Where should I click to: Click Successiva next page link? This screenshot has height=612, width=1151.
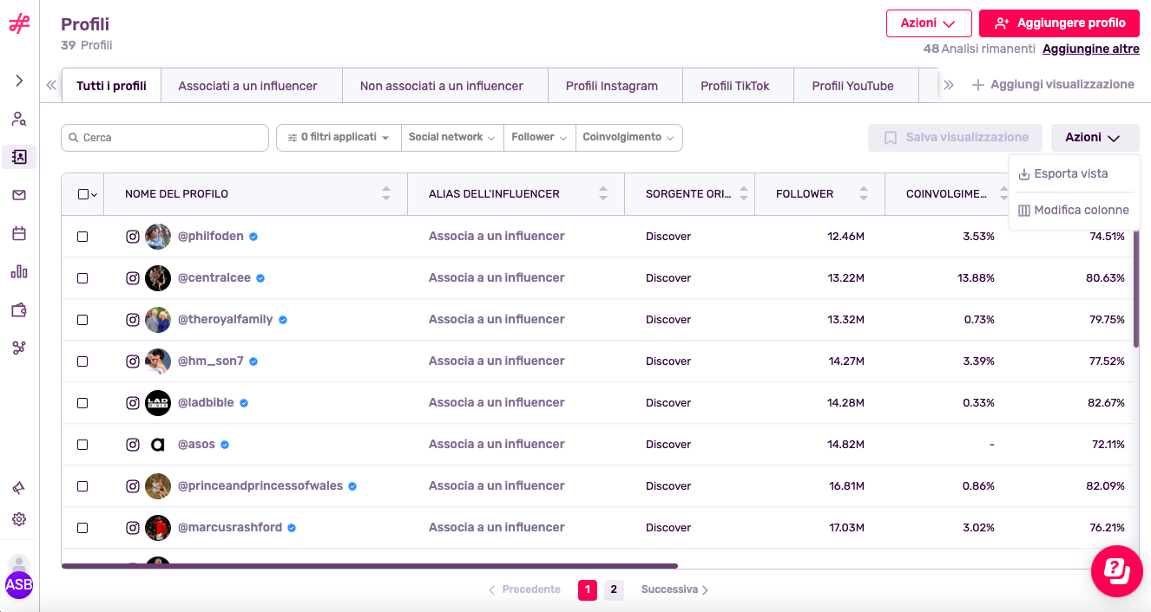pos(675,590)
